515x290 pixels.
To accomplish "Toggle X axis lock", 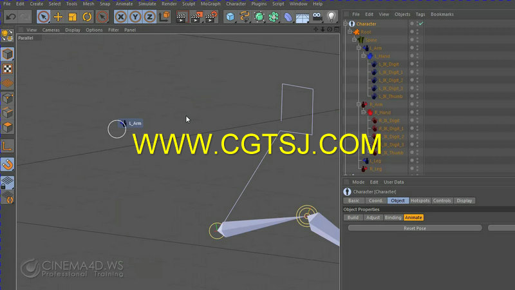I will coord(121,17).
